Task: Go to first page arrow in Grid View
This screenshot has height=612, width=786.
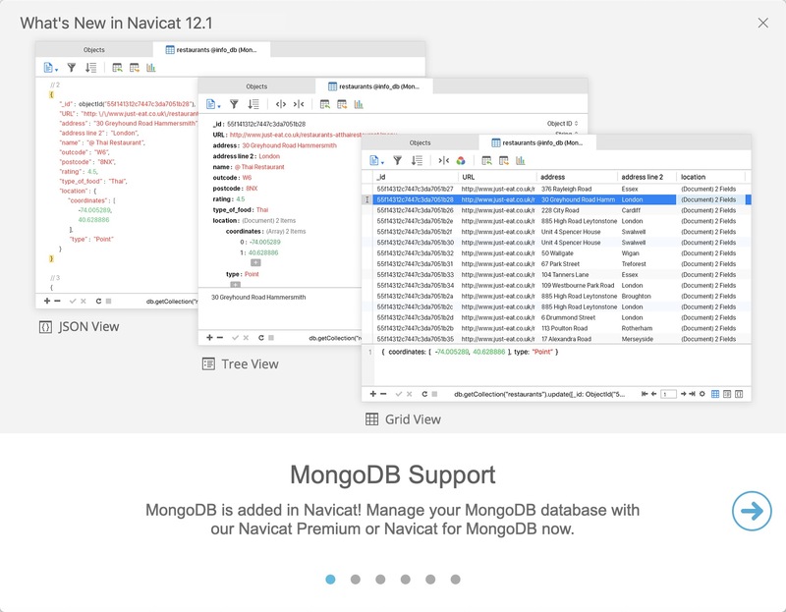Action: click(645, 394)
